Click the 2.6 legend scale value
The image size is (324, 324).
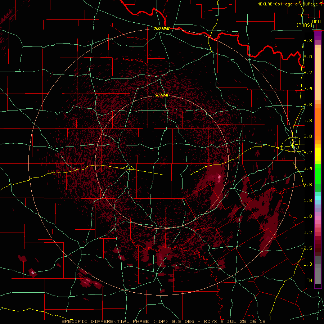tap(308, 185)
